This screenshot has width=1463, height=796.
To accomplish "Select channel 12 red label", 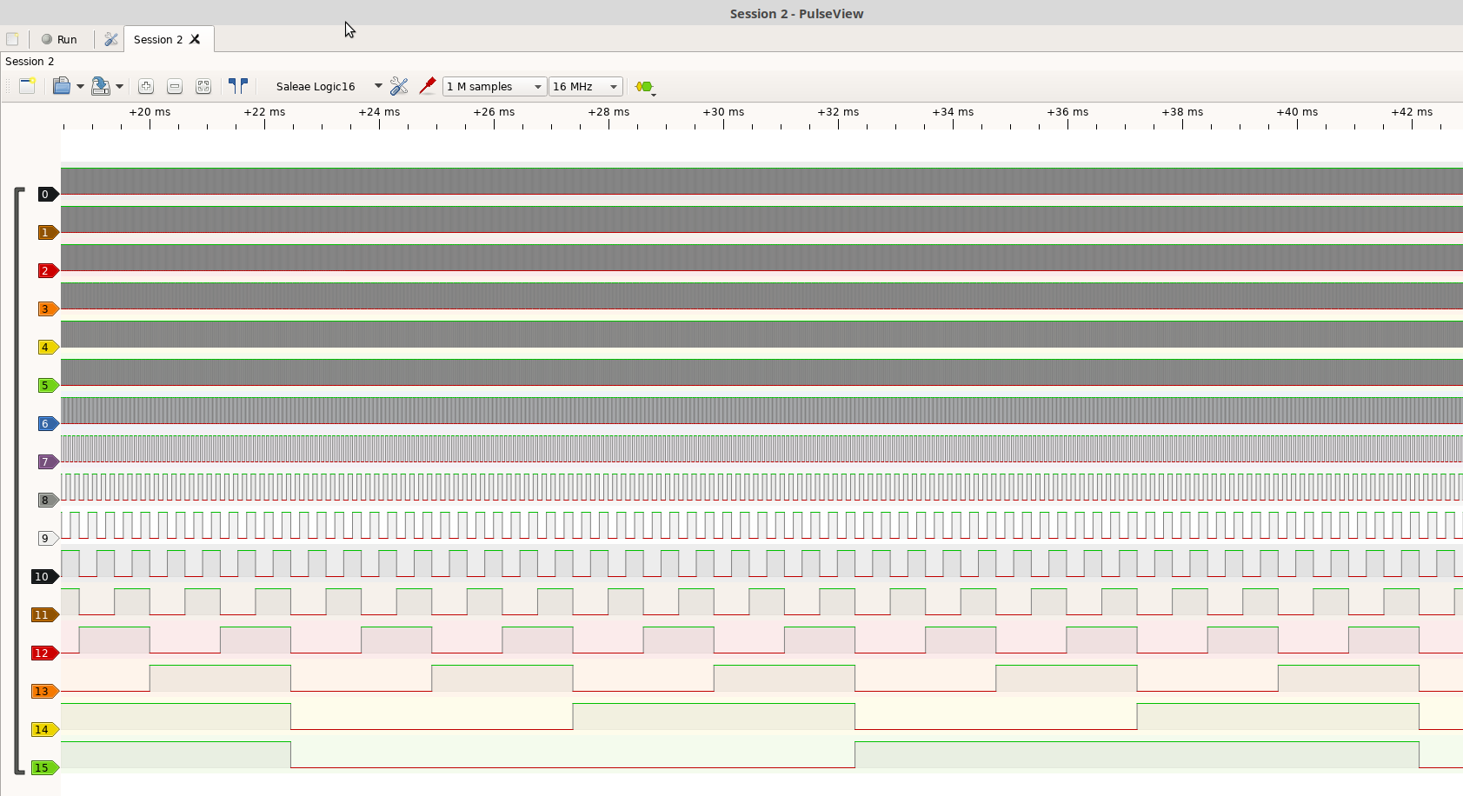I will [x=44, y=653].
